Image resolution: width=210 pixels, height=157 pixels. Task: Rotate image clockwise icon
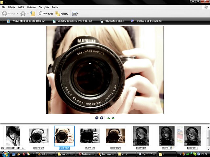pyautogui.click(x=109, y=118)
